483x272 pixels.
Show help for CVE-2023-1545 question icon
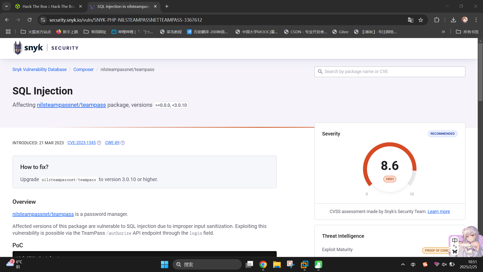pyautogui.click(x=99, y=143)
